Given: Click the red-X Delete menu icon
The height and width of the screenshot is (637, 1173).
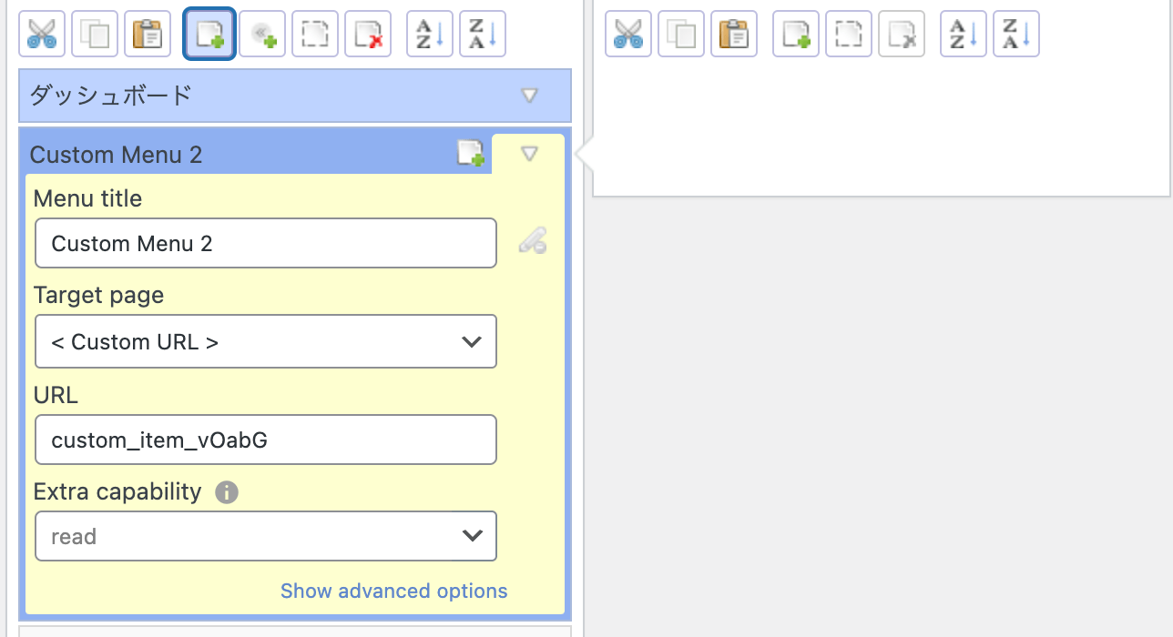Looking at the screenshot, I should pos(368,35).
